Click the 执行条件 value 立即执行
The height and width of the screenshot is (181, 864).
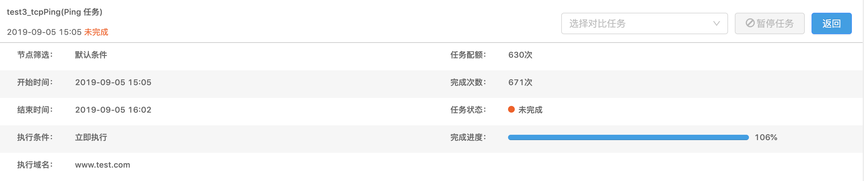point(91,137)
